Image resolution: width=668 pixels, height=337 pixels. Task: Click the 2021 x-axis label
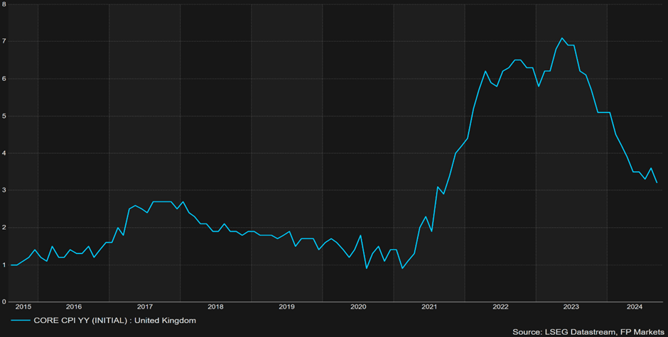click(x=429, y=306)
